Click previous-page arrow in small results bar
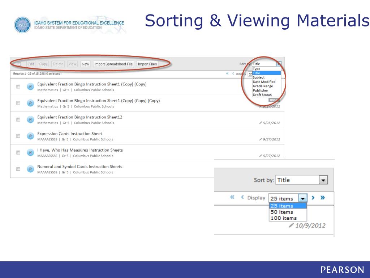 click(233, 73)
